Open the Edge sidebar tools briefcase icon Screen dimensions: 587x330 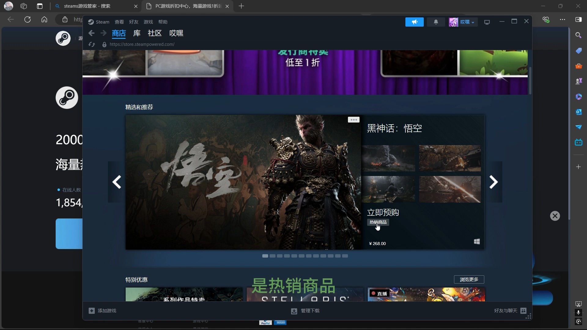click(x=578, y=66)
